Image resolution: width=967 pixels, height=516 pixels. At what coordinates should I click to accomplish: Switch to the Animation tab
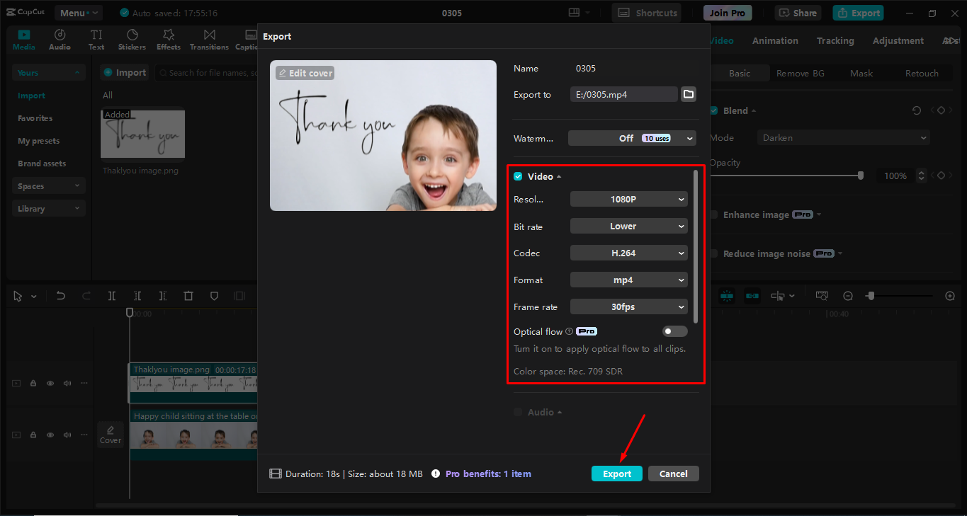coord(774,40)
